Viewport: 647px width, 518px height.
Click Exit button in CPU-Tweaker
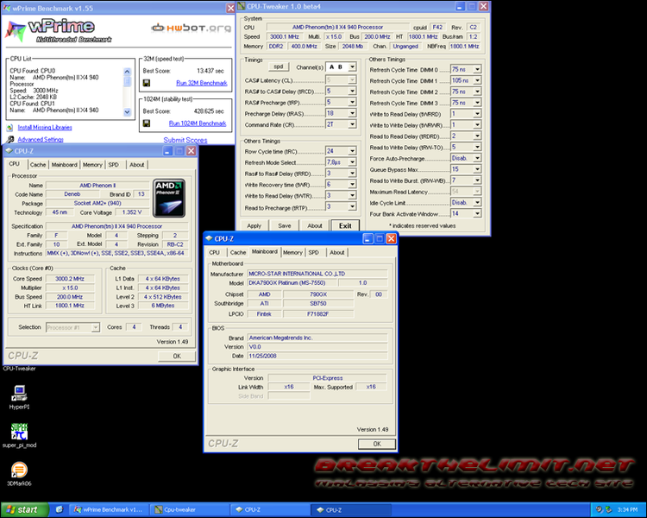pyautogui.click(x=345, y=225)
